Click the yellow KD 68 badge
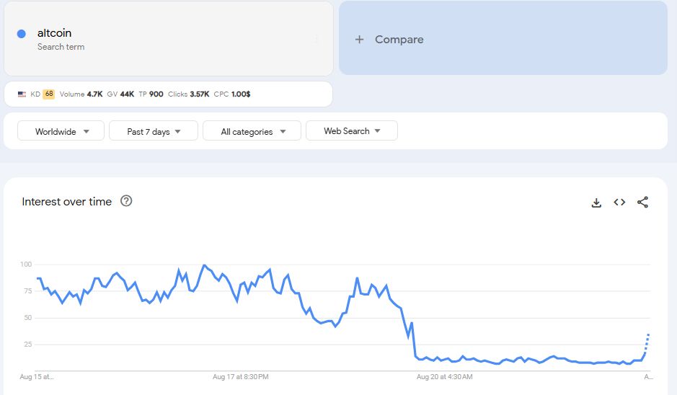Viewport: 677px width, 395px height. coord(48,94)
